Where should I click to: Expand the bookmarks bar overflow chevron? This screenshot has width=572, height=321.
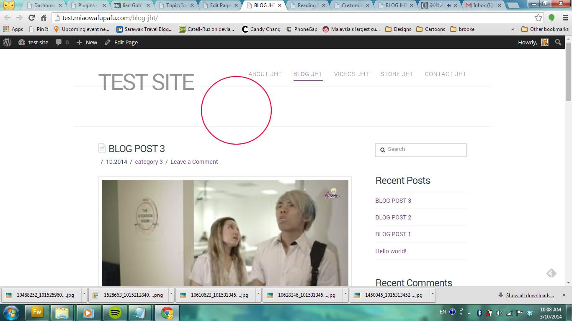point(513,29)
